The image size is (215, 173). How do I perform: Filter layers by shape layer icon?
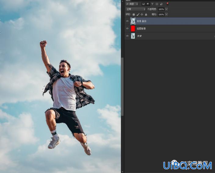pyautogui.click(x=157, y=4)
